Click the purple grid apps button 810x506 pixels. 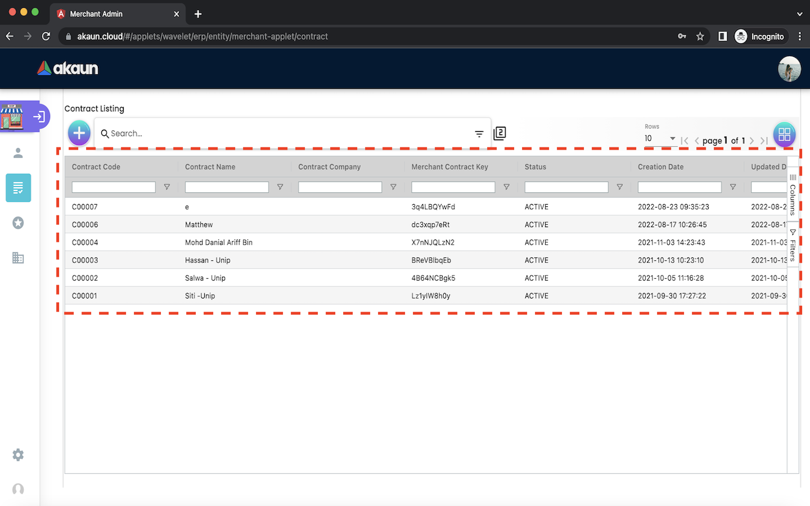click(784, 134)
